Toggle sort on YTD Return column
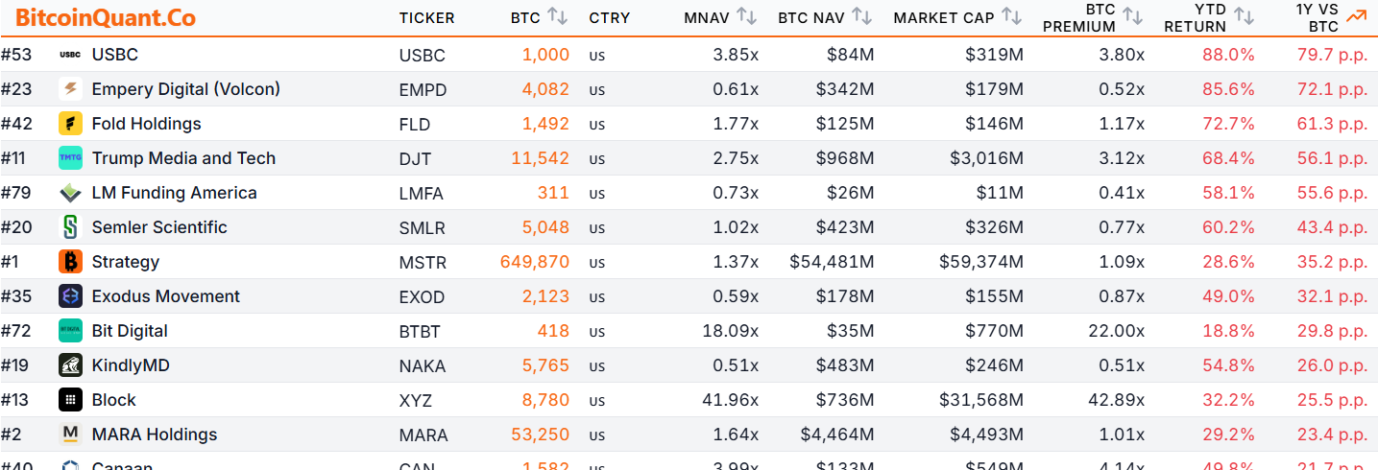 click(x=1245, y=17)
